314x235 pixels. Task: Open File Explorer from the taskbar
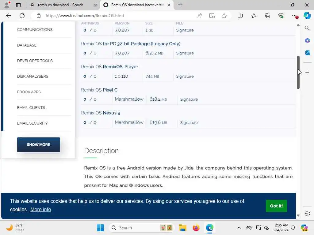point(183,228)
